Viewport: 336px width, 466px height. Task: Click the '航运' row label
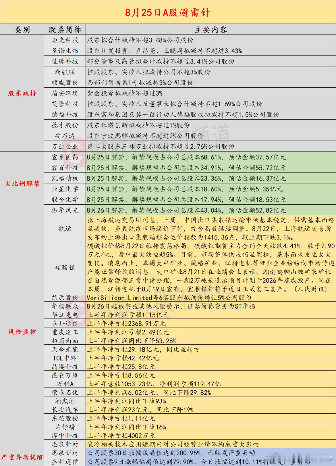coord(65,229)
